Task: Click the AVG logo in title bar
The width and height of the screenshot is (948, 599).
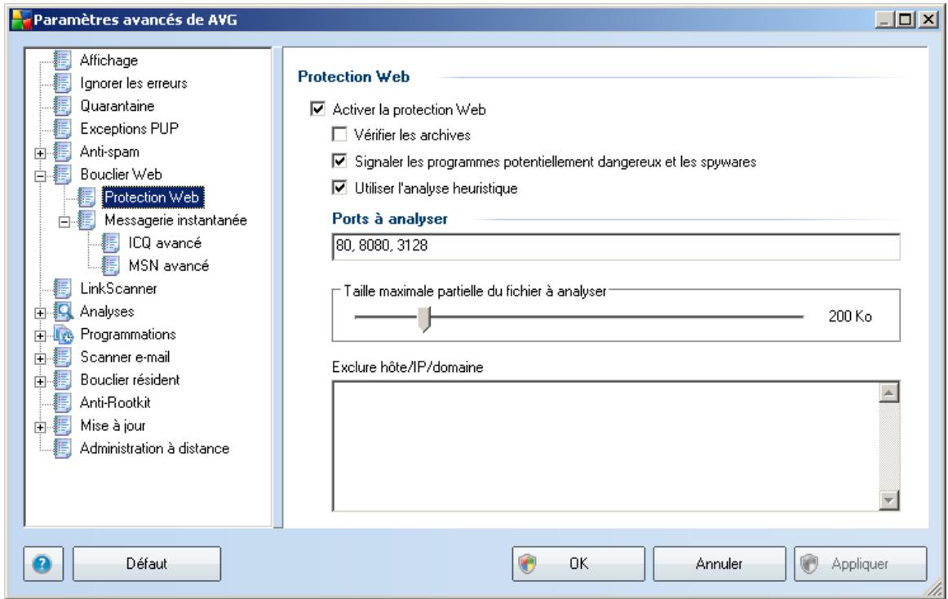Action: coord(21,20)
